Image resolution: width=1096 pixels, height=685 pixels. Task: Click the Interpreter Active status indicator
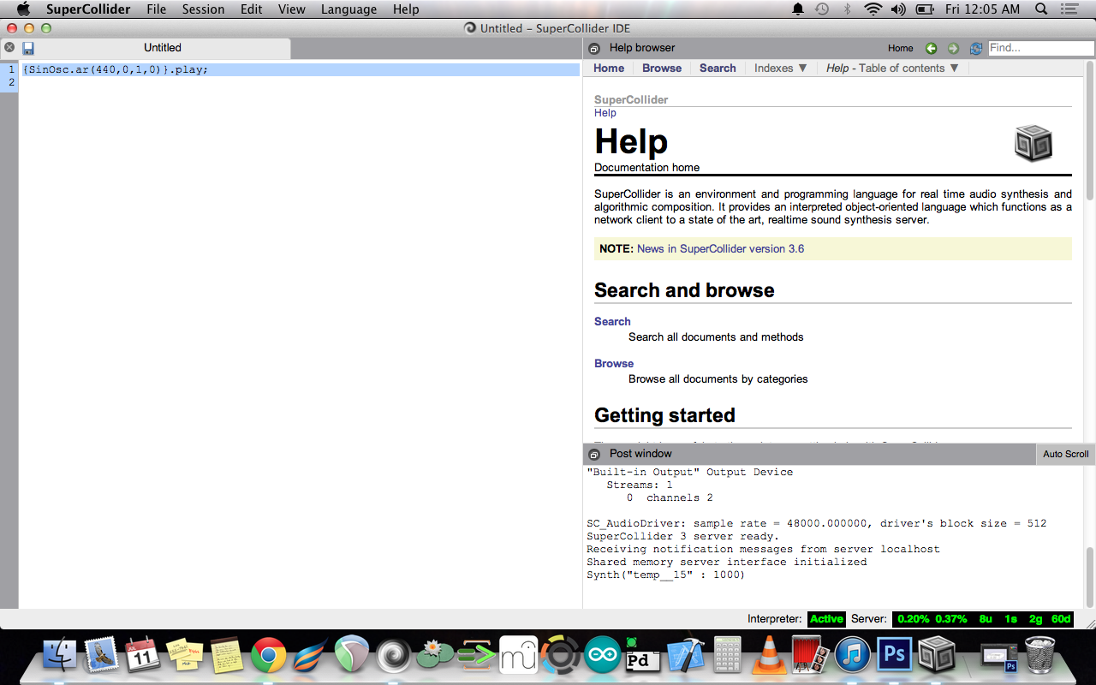click(826, 619)
